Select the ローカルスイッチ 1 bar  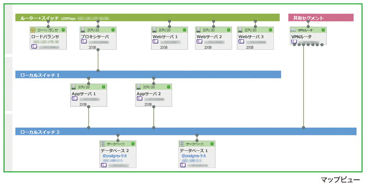(x=148, y=75)
